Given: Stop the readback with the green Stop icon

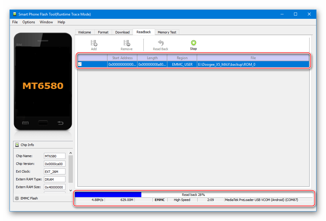Looking at the screenshot, I should coord(193,43).
